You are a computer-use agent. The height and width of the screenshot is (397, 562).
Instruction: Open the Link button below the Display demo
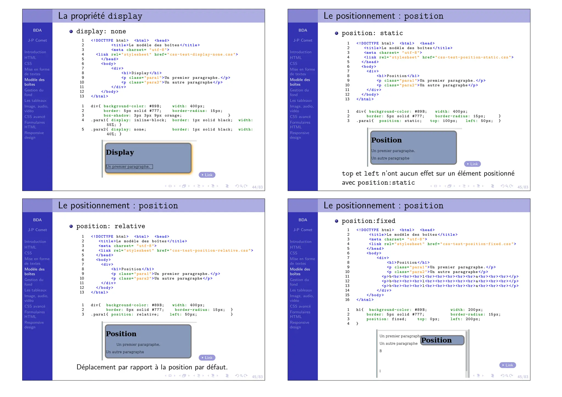(207, 175)
